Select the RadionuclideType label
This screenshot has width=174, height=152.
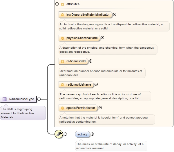[x=21, y=99]
